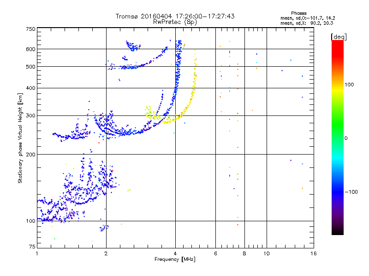This screenshot has height=276, width=369.
Task: Click the x-axis tick '2'
Action: pyautogui.click(x=106, y=253)
